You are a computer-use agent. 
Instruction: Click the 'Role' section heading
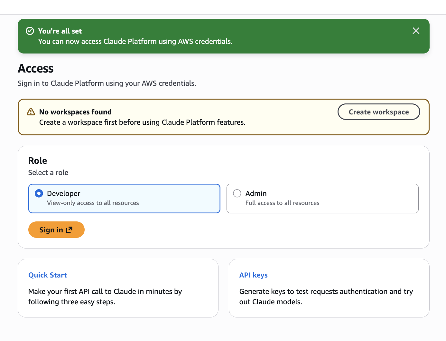click(38, 161)
